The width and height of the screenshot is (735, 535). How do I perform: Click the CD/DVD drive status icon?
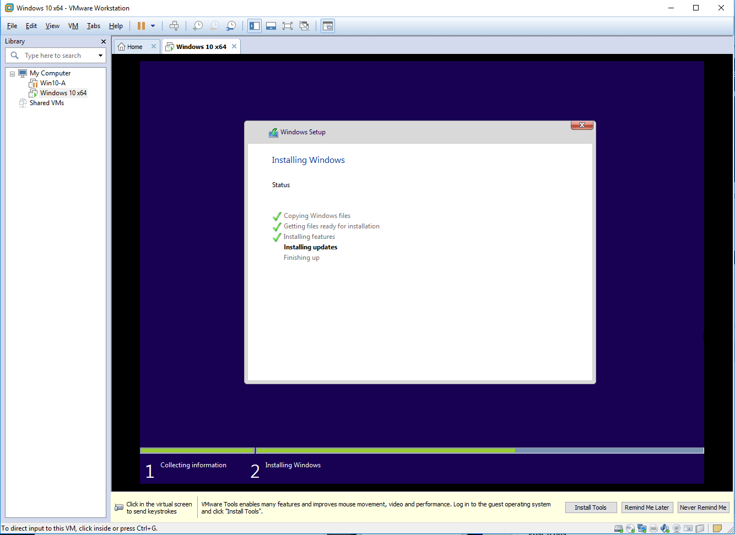point(630,529)
